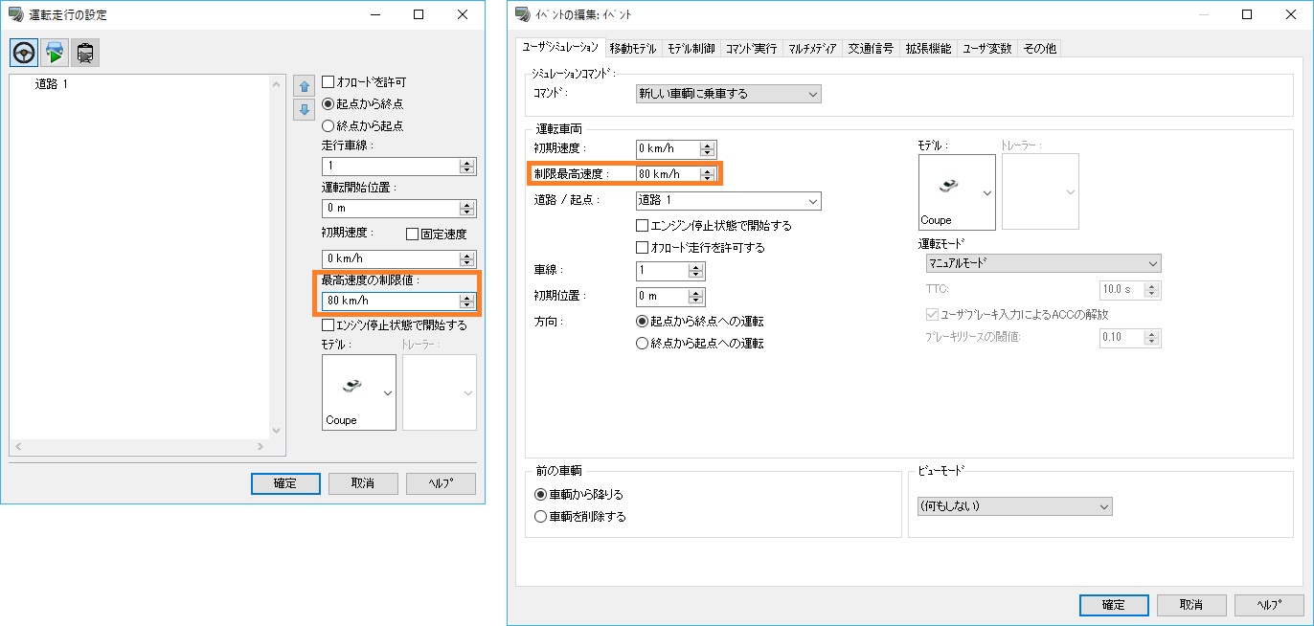Image resolution: width=1314 pixels, height=626 pixels.
Task: Switch to the その他 tab
Action: pos(1039,48)
